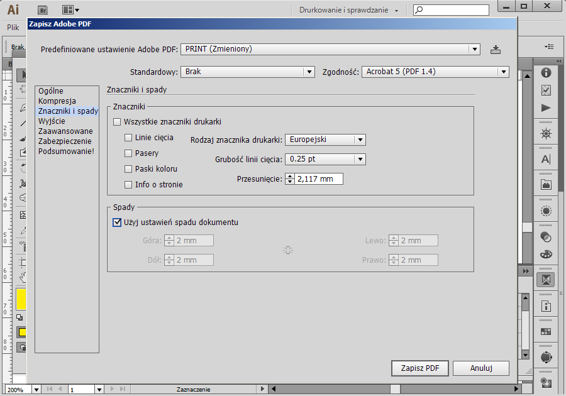Open Rodzaj znacznika drukarki dropdown

point(325,140)
